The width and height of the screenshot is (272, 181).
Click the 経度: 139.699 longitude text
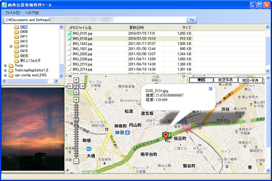156,100
